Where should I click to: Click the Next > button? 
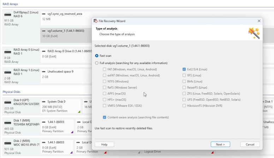220,144
